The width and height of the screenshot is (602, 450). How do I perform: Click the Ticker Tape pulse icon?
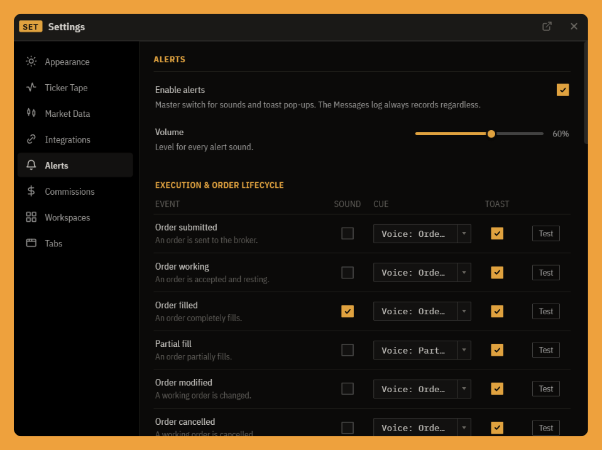(x=31, y=87)
